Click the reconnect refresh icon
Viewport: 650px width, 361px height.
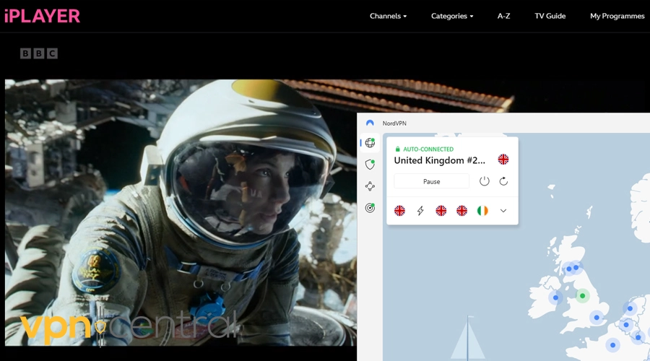click(503, 181)
